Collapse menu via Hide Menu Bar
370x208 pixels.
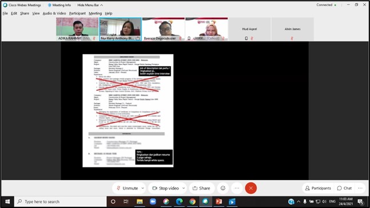[90, 5]
